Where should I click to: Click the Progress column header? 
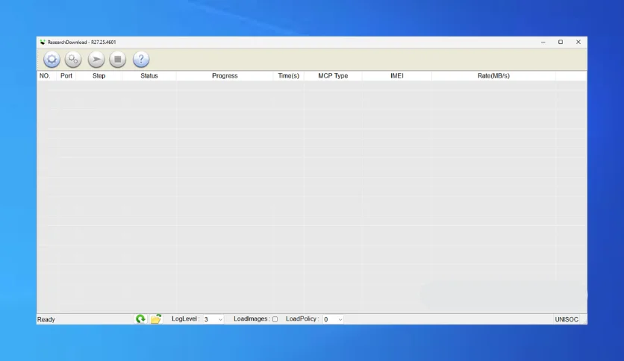tap(225, 76)
